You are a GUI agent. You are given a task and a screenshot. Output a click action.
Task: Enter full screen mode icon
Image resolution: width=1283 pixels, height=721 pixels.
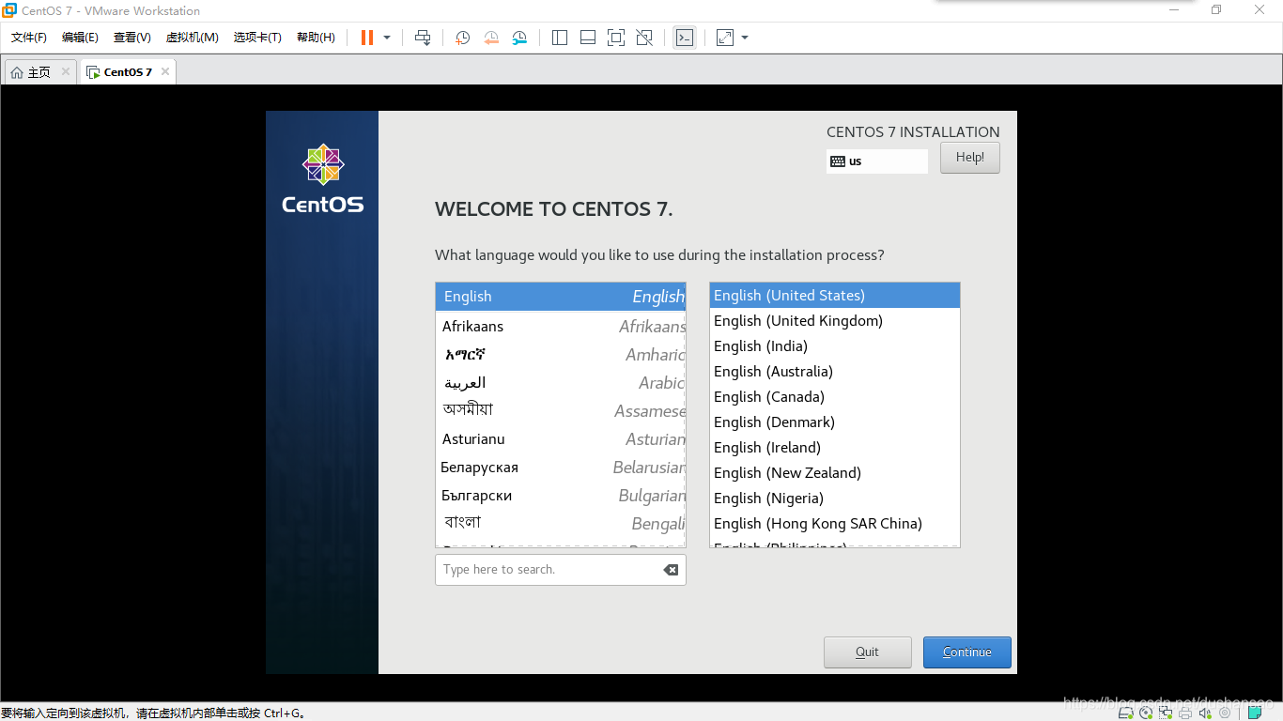(x=616, y=38)
